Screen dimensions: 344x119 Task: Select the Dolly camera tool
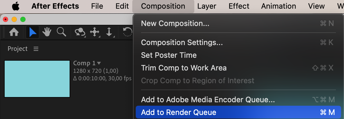(x=109, y=32)
